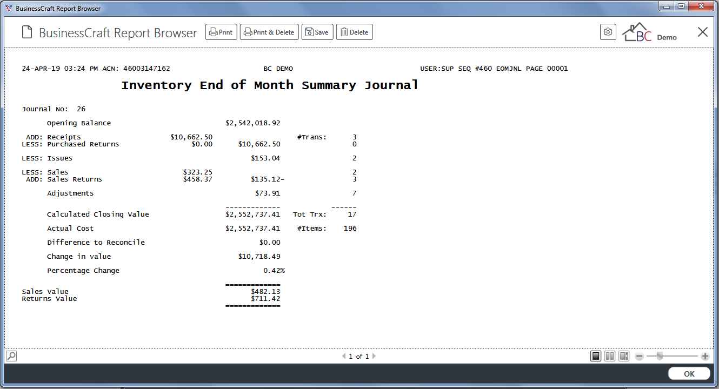
Task: Click the Print button
Action: pos(221,32)
